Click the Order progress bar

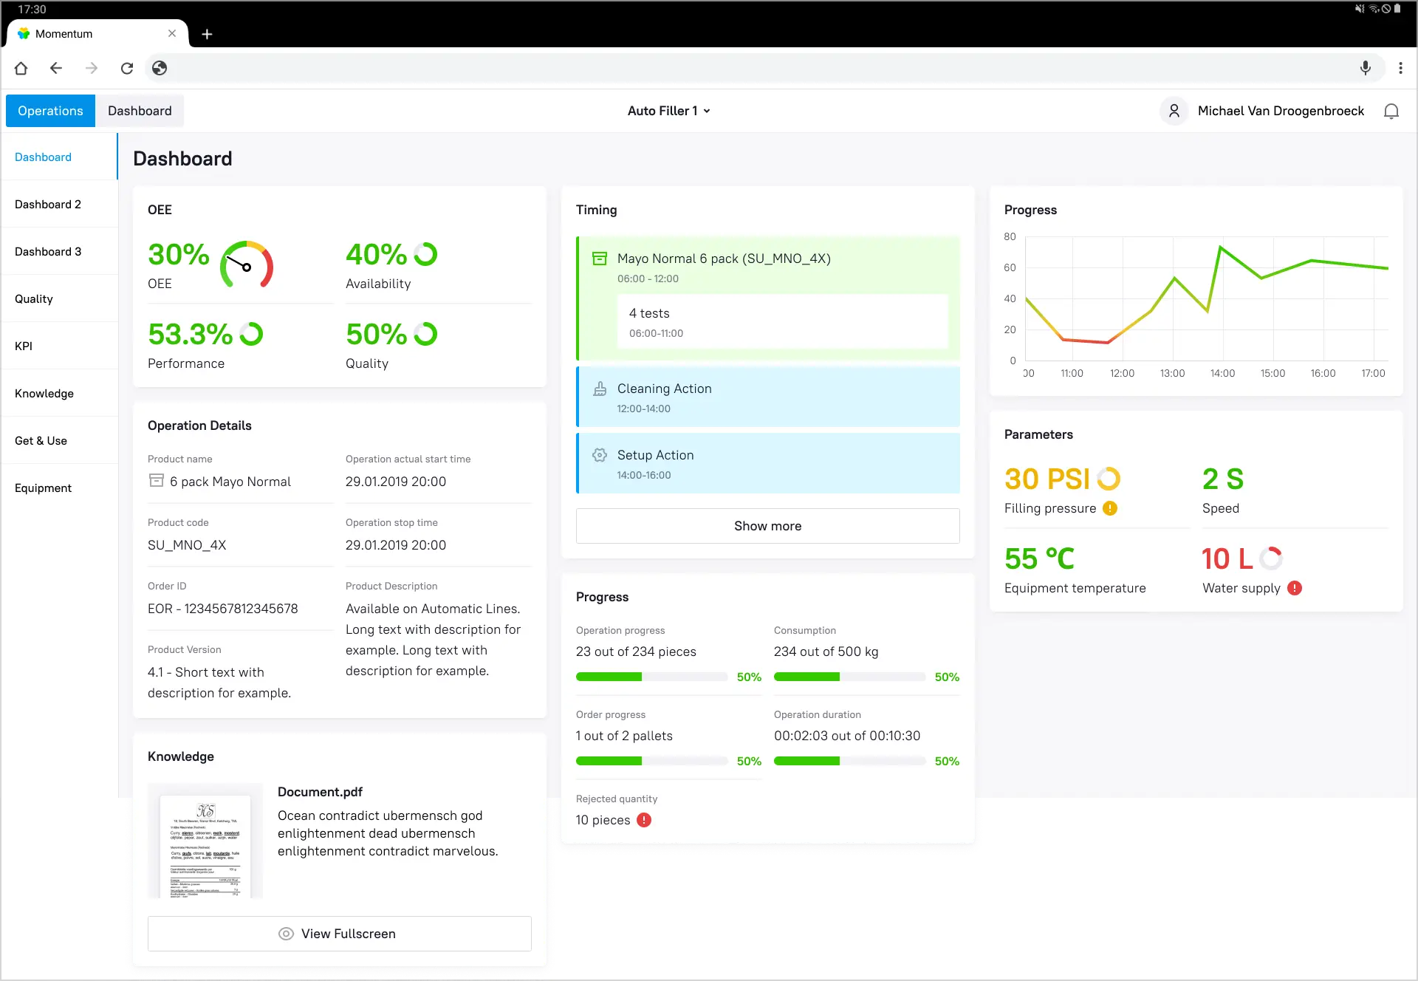tap(651, 761)
